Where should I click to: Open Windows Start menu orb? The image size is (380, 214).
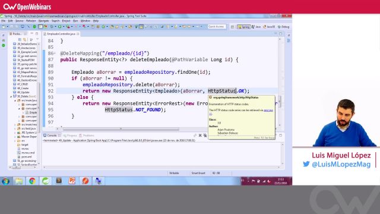6,181
